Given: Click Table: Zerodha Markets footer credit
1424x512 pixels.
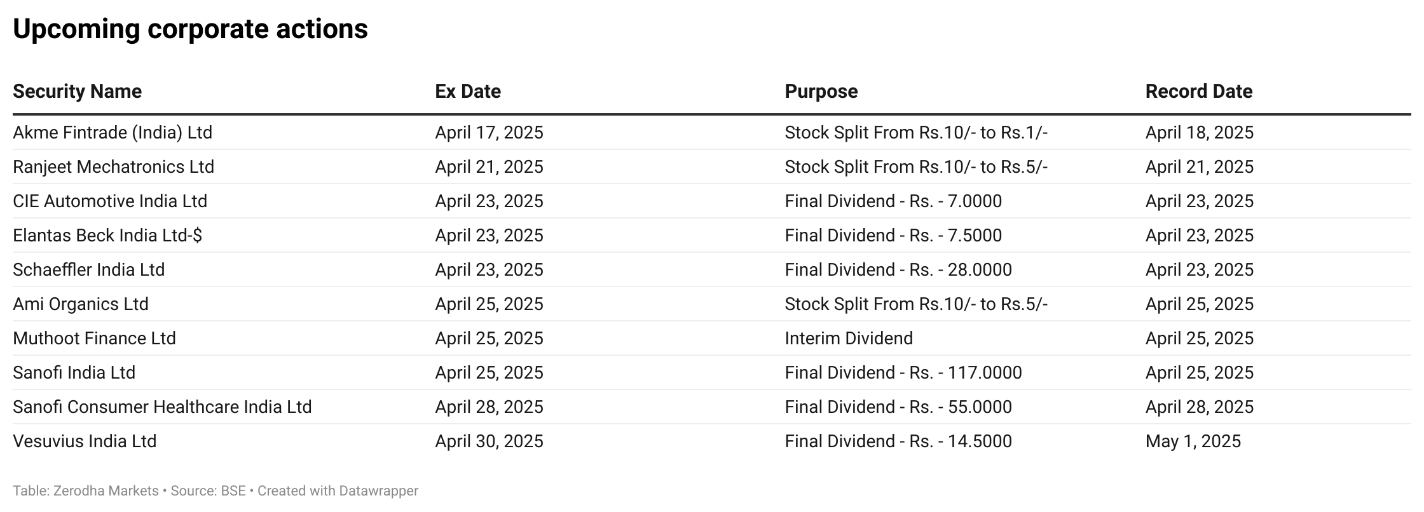Looking at the screenshot, I should [86, 491].
